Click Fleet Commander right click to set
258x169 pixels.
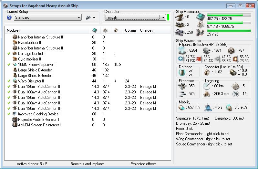tap(202, 134)
